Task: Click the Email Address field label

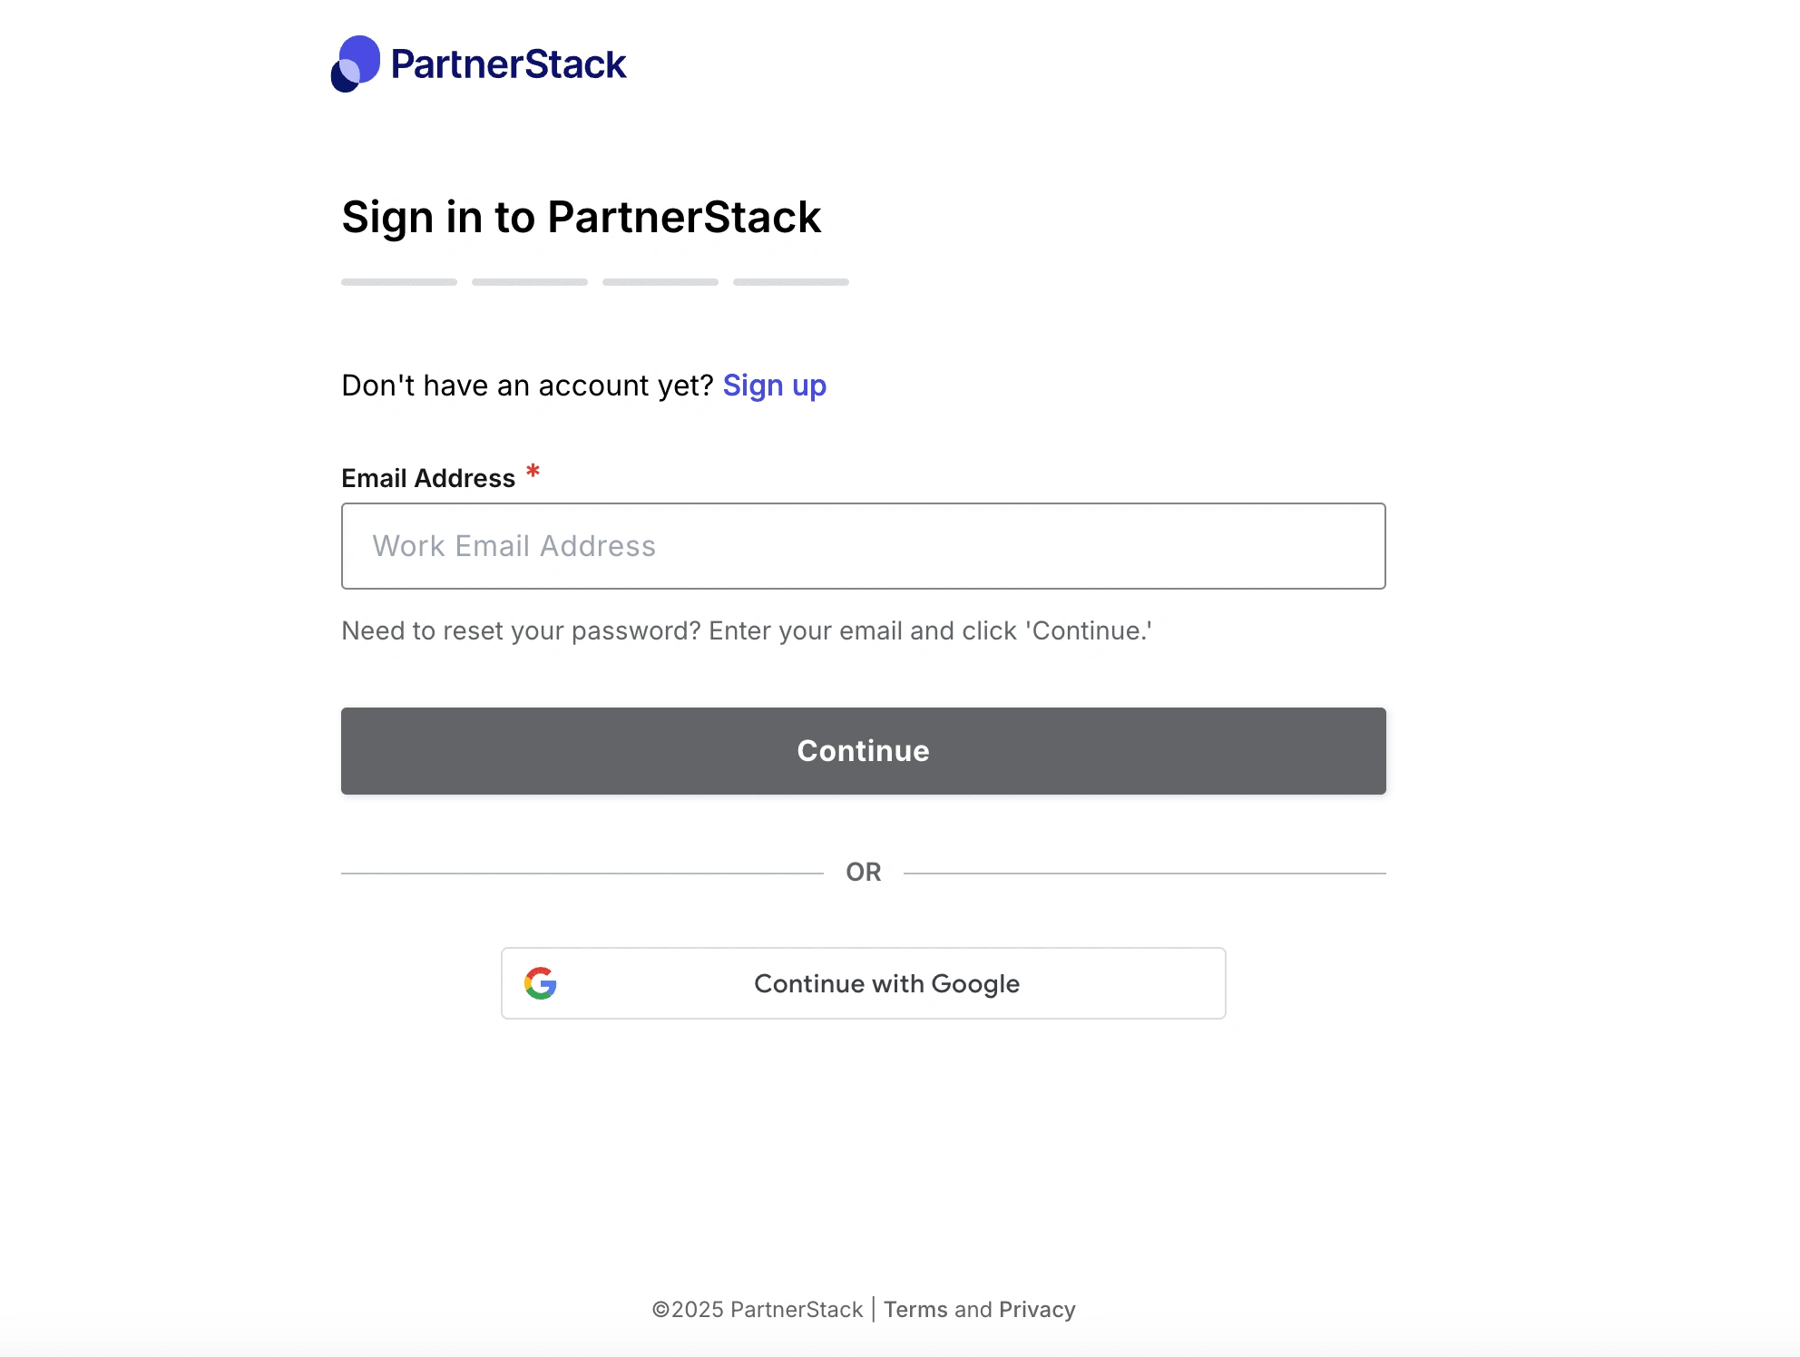Action: (x=428, y=478)
